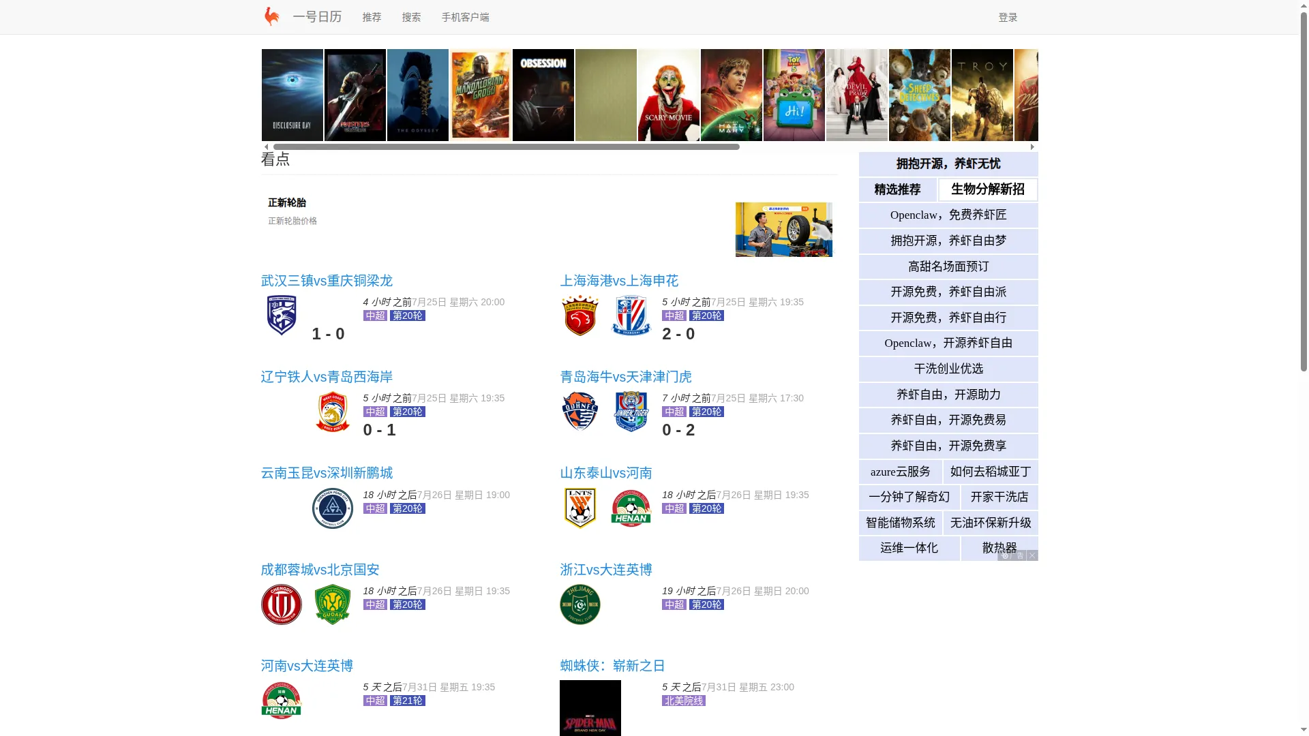1309x736 pixels.
Task: Open the 推荐 nav item
Action: (x=372, y=17)
